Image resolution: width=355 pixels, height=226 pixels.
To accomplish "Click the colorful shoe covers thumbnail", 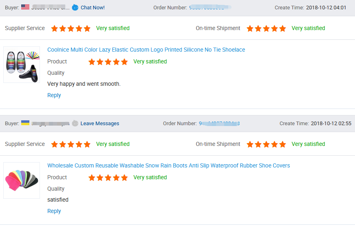I will (22, 180).
